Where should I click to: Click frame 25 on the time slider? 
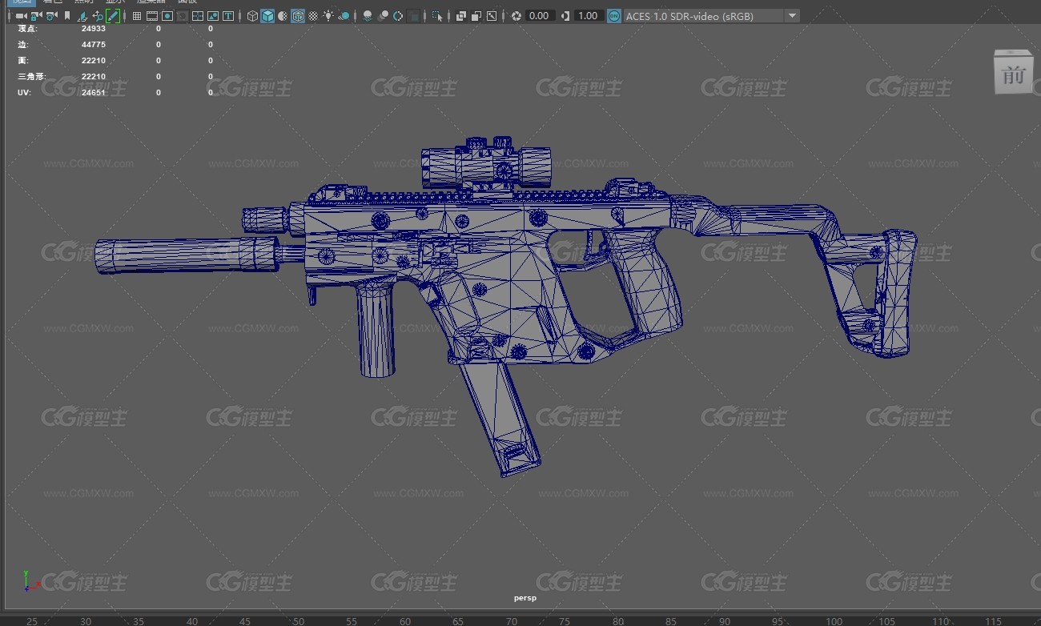[x=32, y=620]
